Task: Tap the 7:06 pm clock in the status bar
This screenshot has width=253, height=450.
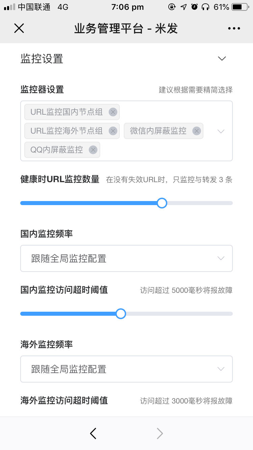Action: point(127,7)
